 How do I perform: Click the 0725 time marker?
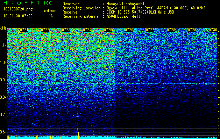108,30
